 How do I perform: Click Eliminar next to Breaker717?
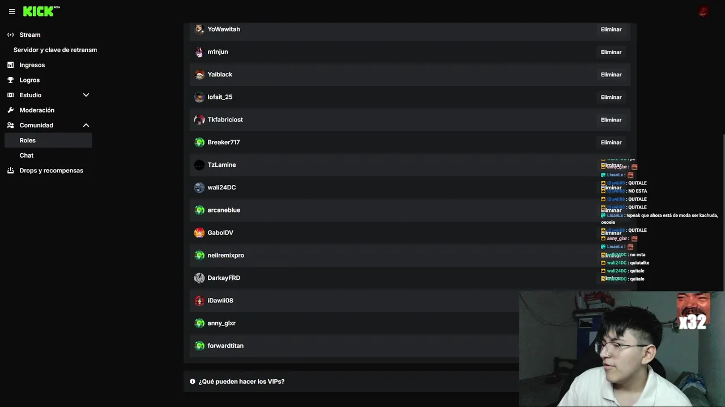coord(611,142)
